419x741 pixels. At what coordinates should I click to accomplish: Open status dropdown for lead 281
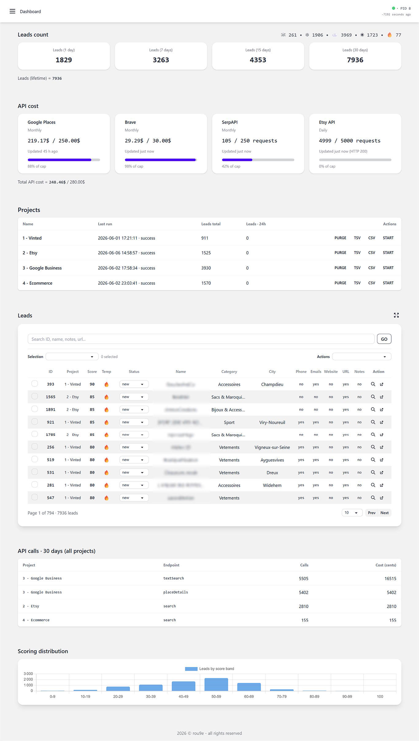coord(134,485)
